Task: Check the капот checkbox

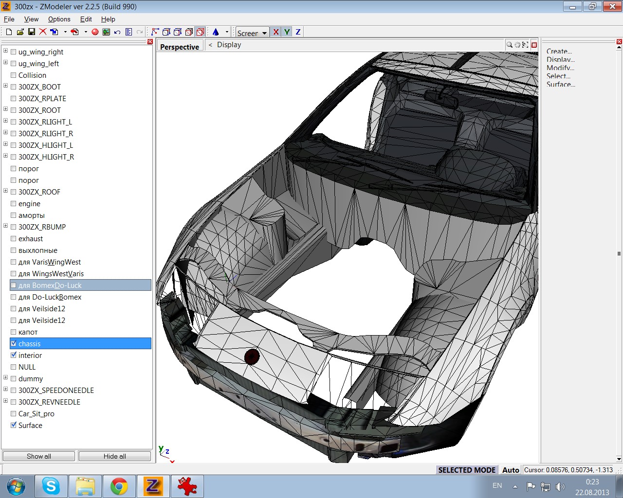Action: 14,332
